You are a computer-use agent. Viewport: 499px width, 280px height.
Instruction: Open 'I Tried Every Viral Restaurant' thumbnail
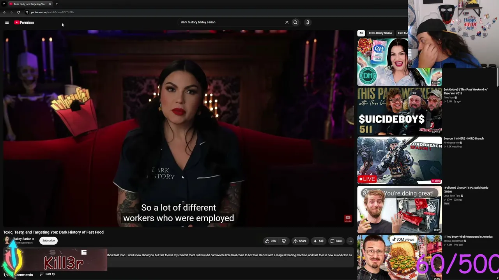400,257
